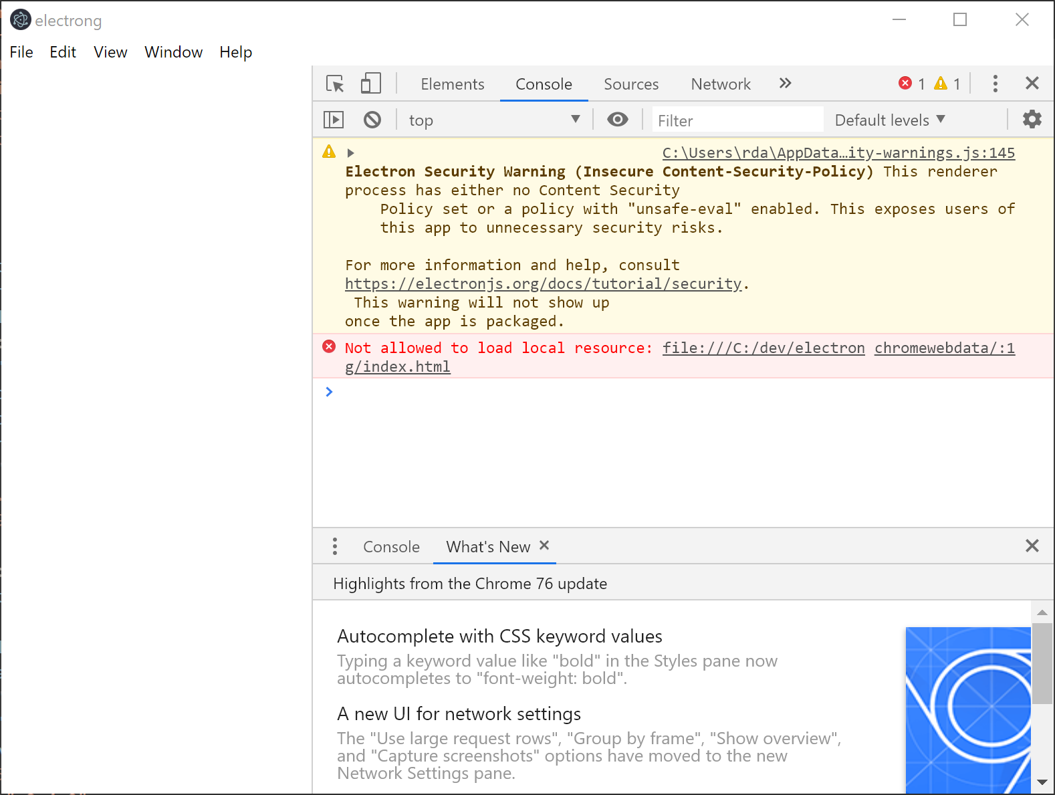Open the Sources tab
This screenshot has width=1055, height=795.
pyautogui.click(x=631, y=84)
